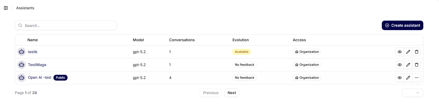Viewport: 439px width, 107px height.
Task: Edit the Open AI -test assistant
Action: [x=408, y=78]
